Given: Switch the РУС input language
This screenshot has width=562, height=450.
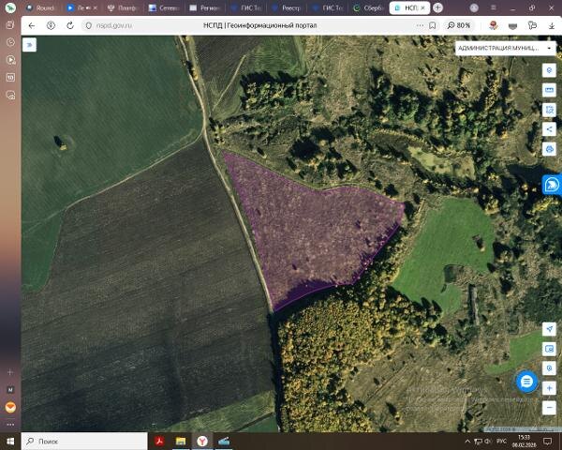Looking at the screenshot, I should [501, 442].
